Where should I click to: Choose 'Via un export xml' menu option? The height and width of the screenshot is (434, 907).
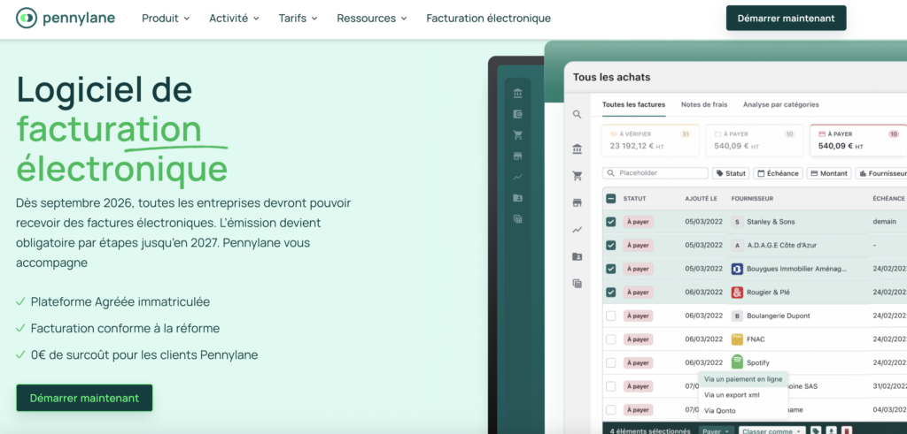coord(731,394)
